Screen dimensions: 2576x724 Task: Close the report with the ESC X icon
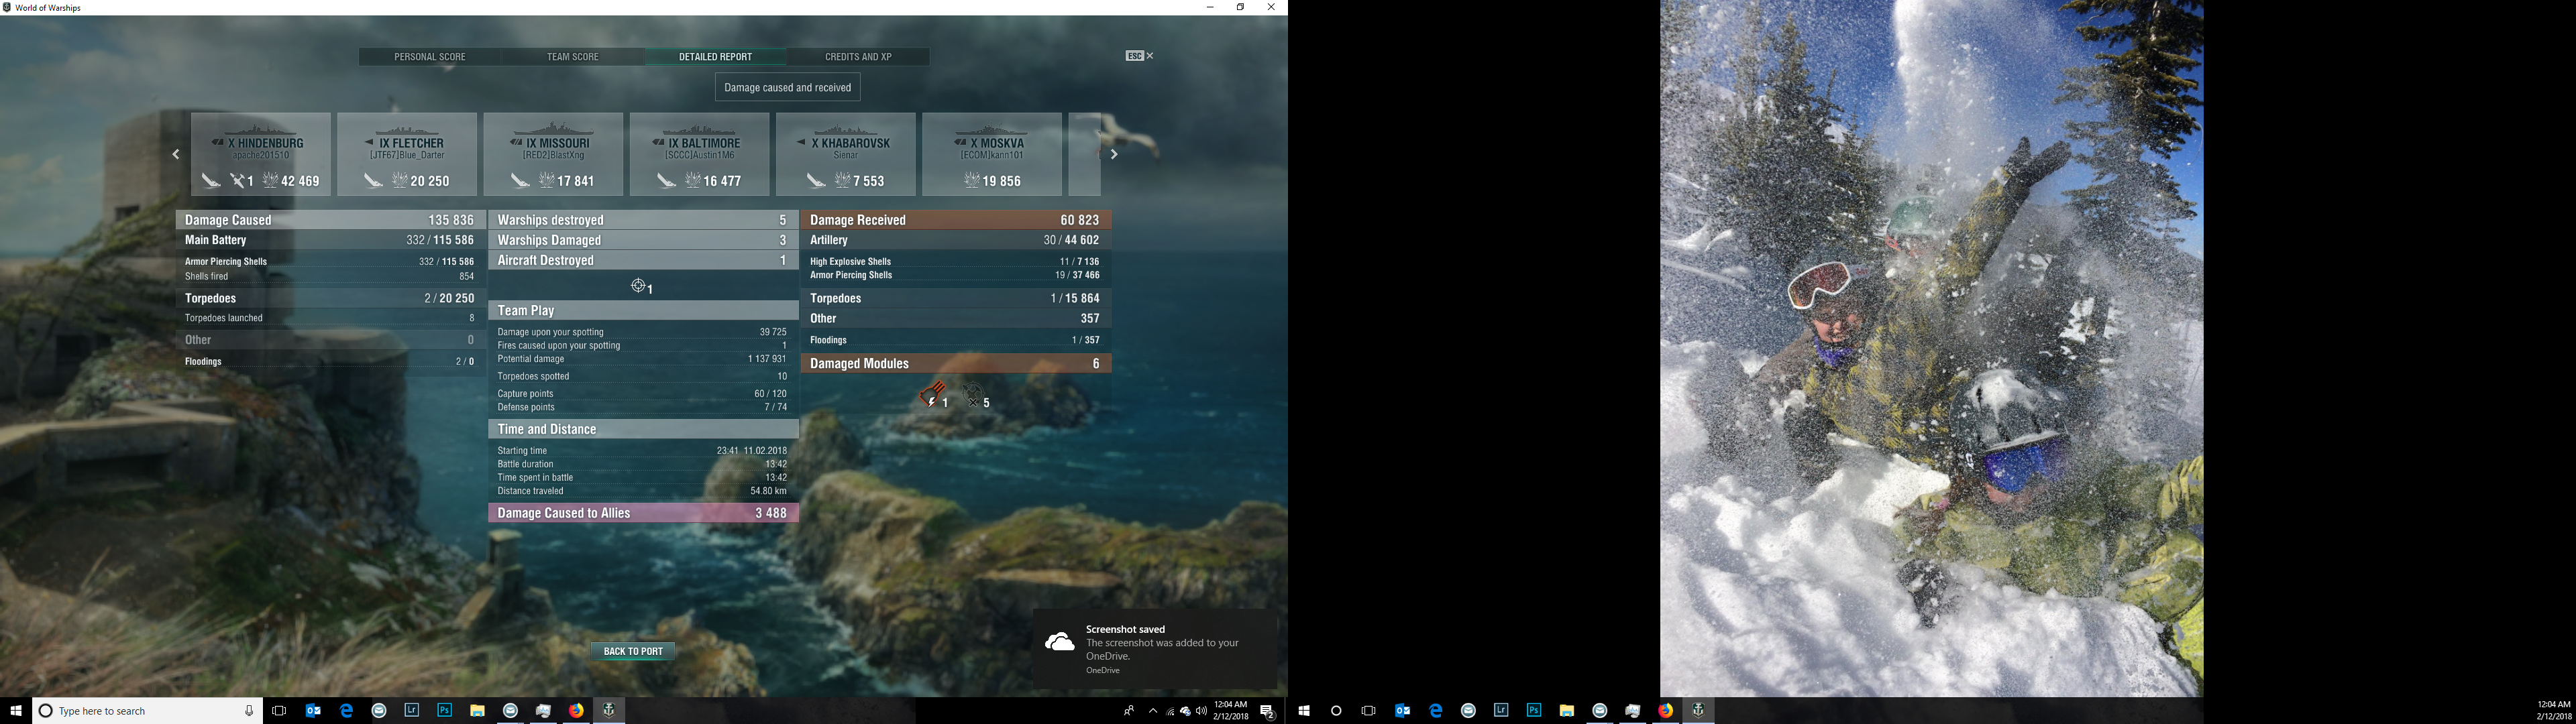point(1149,56)
